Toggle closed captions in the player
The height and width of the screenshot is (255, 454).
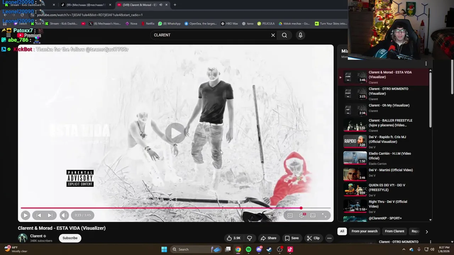coord(290,215)
